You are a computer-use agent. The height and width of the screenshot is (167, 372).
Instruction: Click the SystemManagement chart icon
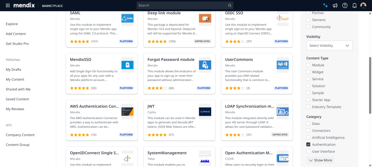click(205, 158)
